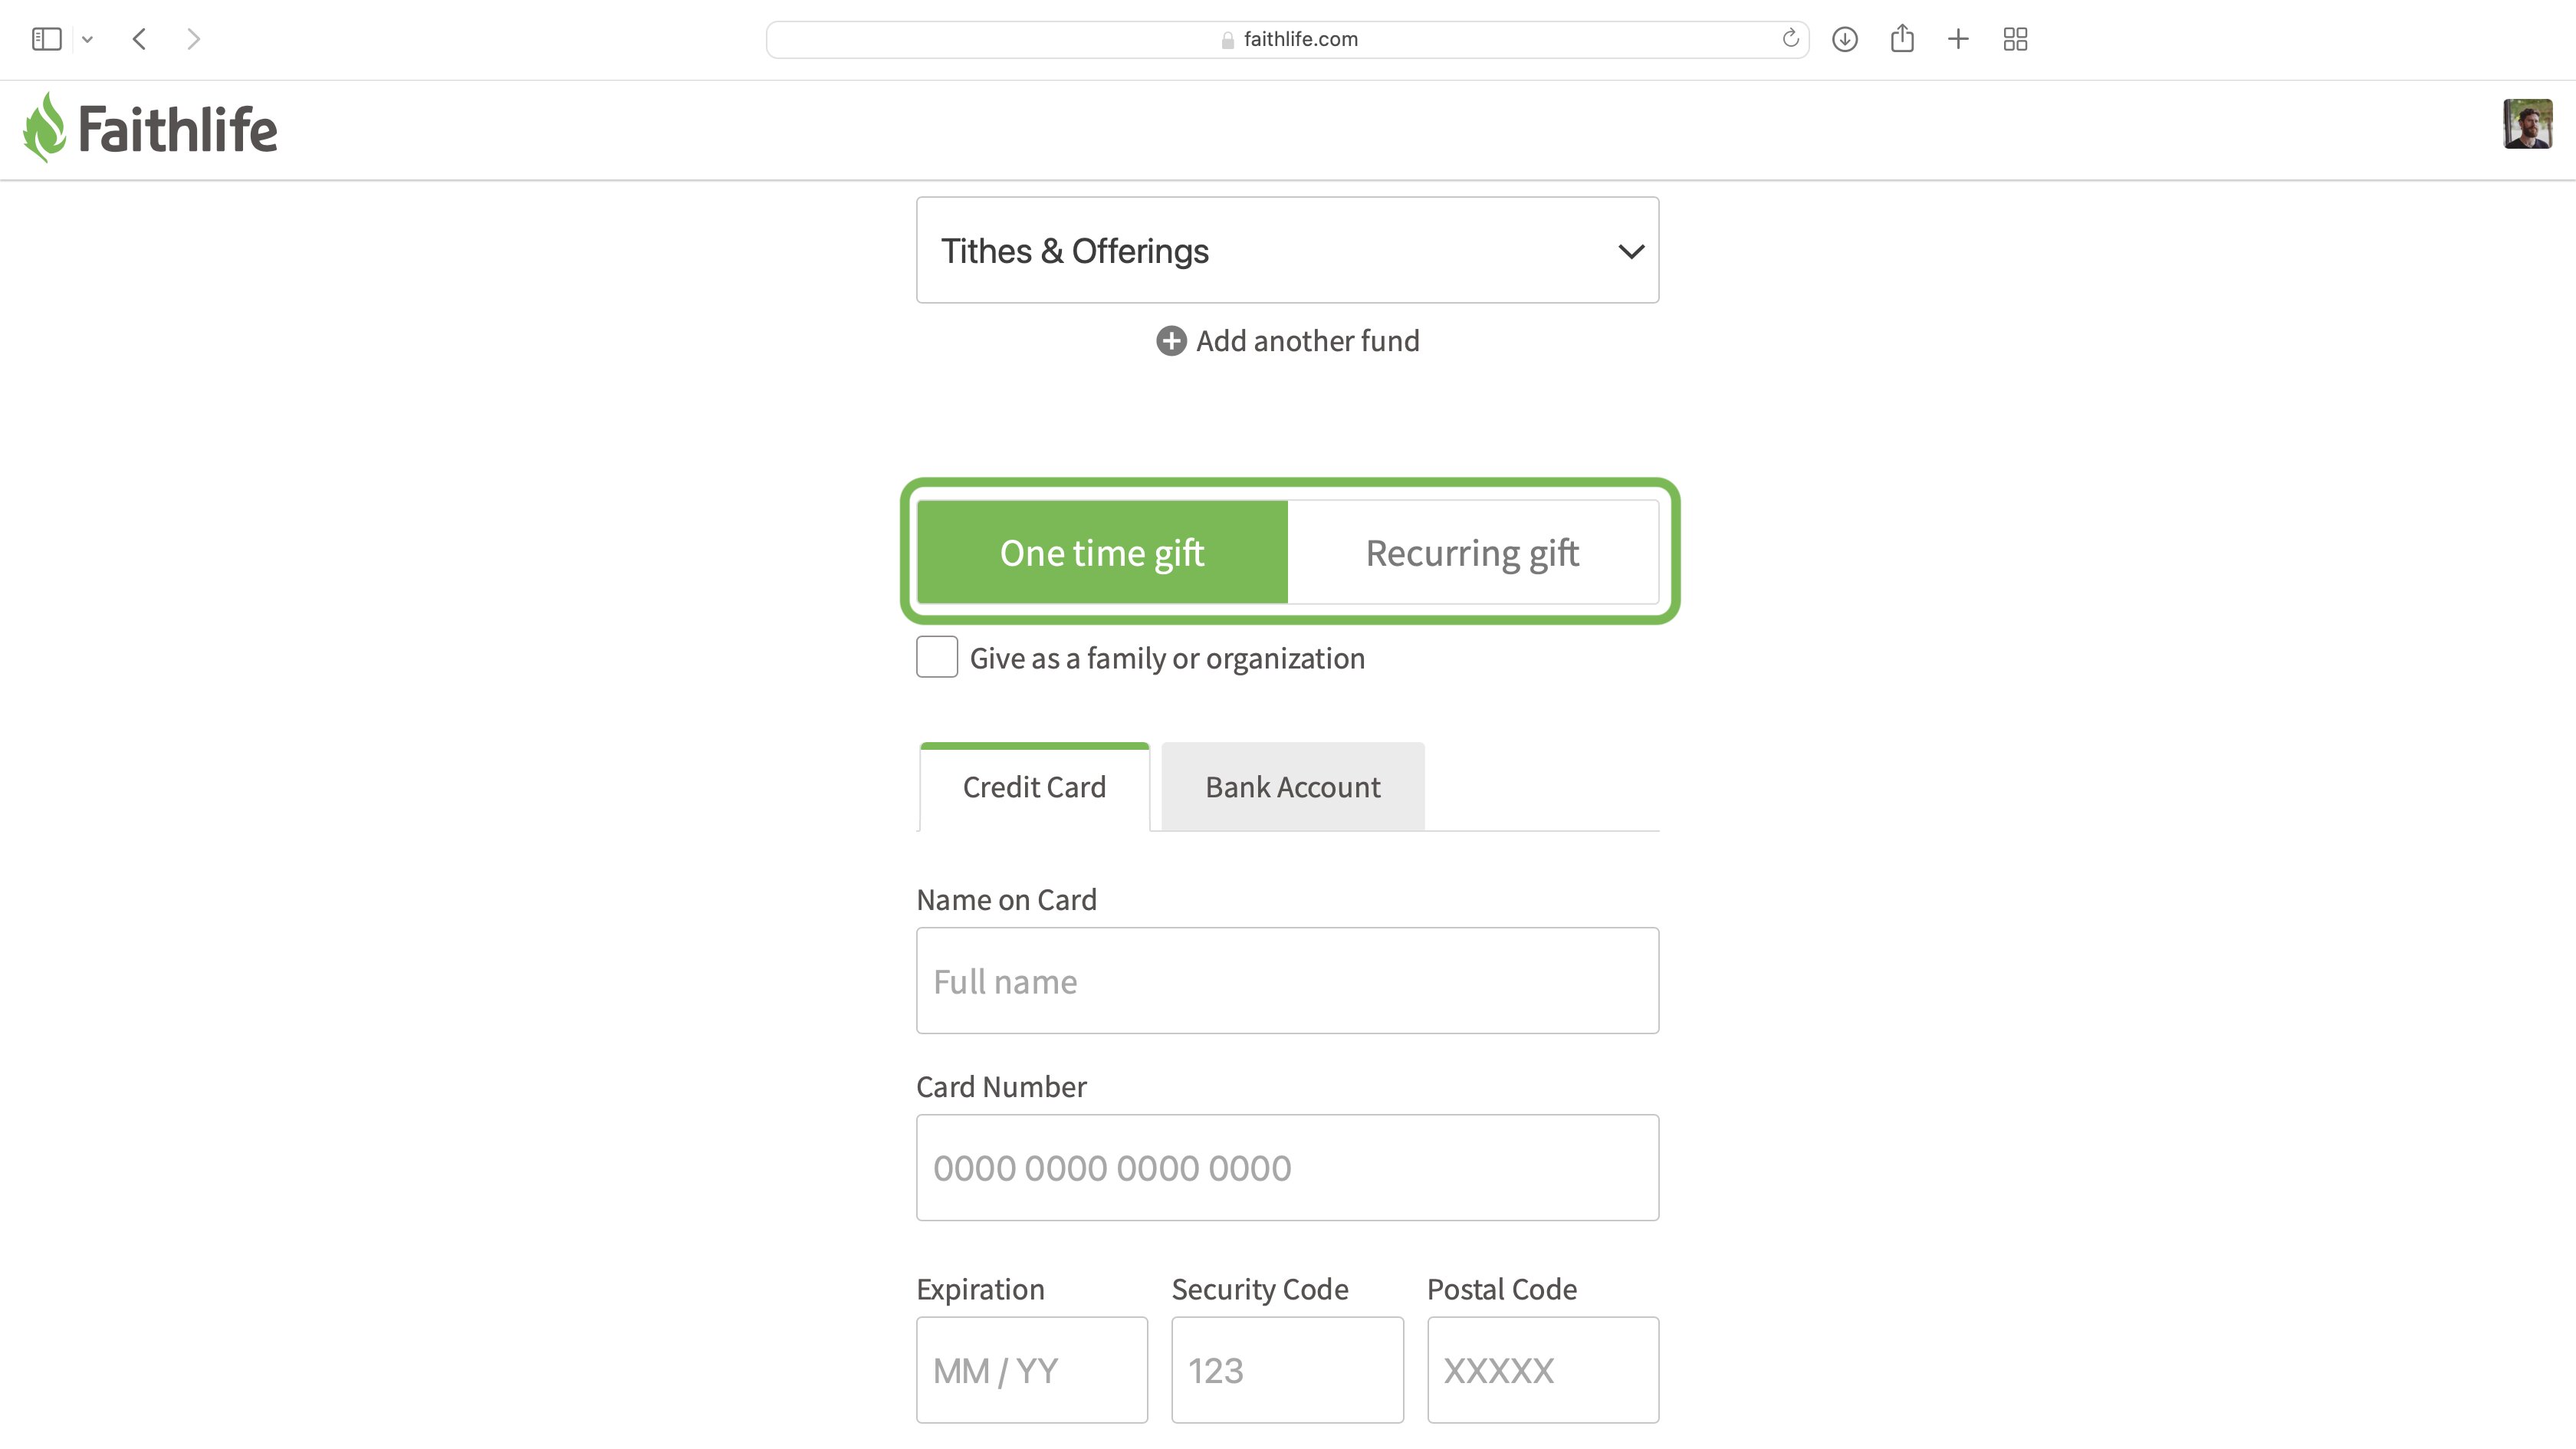Show the tab overview grid
This screenshot has height=1449, width=2576.
[2015, 39]
